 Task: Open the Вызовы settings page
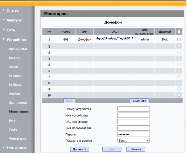tap(15, 58)
